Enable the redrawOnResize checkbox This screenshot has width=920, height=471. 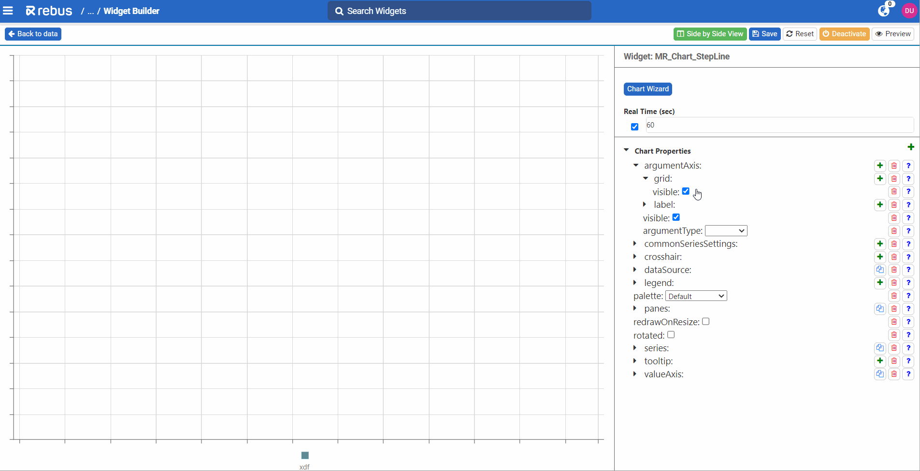(x=705, y=322)
